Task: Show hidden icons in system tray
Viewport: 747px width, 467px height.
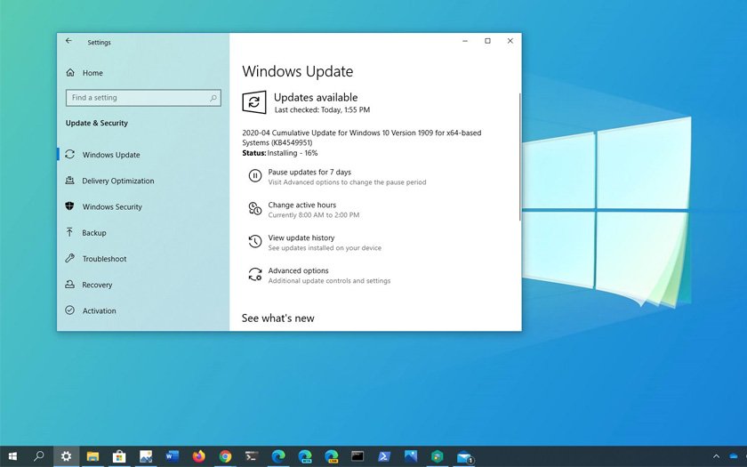Action: (x=716, y=456)
